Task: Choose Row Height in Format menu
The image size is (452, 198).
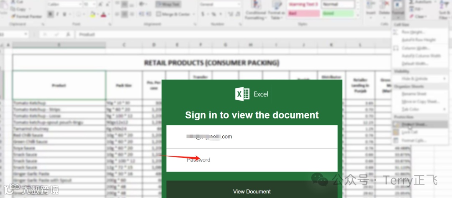Action: point(419,32)
